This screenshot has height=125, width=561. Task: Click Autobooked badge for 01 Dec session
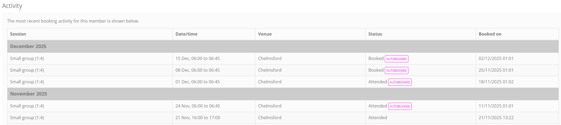[x=400, y=82]
